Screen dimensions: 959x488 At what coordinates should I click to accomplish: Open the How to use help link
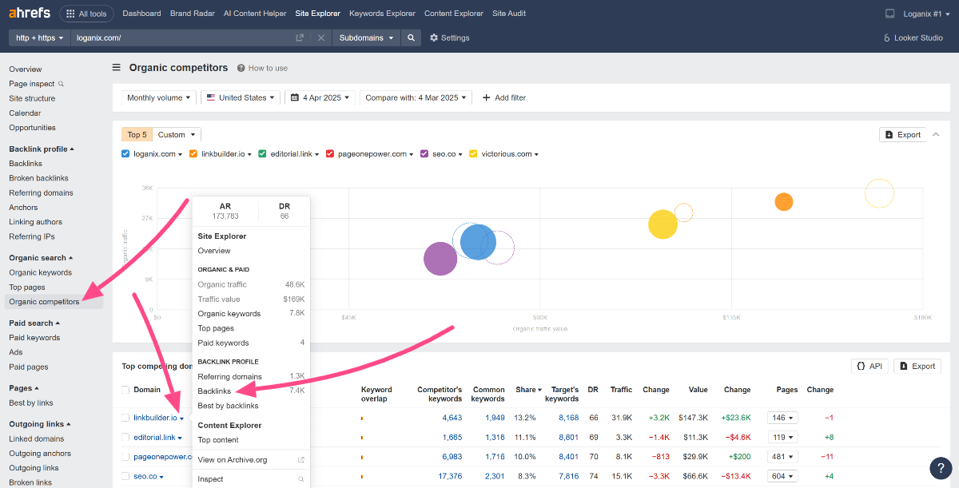click(262, 68)
